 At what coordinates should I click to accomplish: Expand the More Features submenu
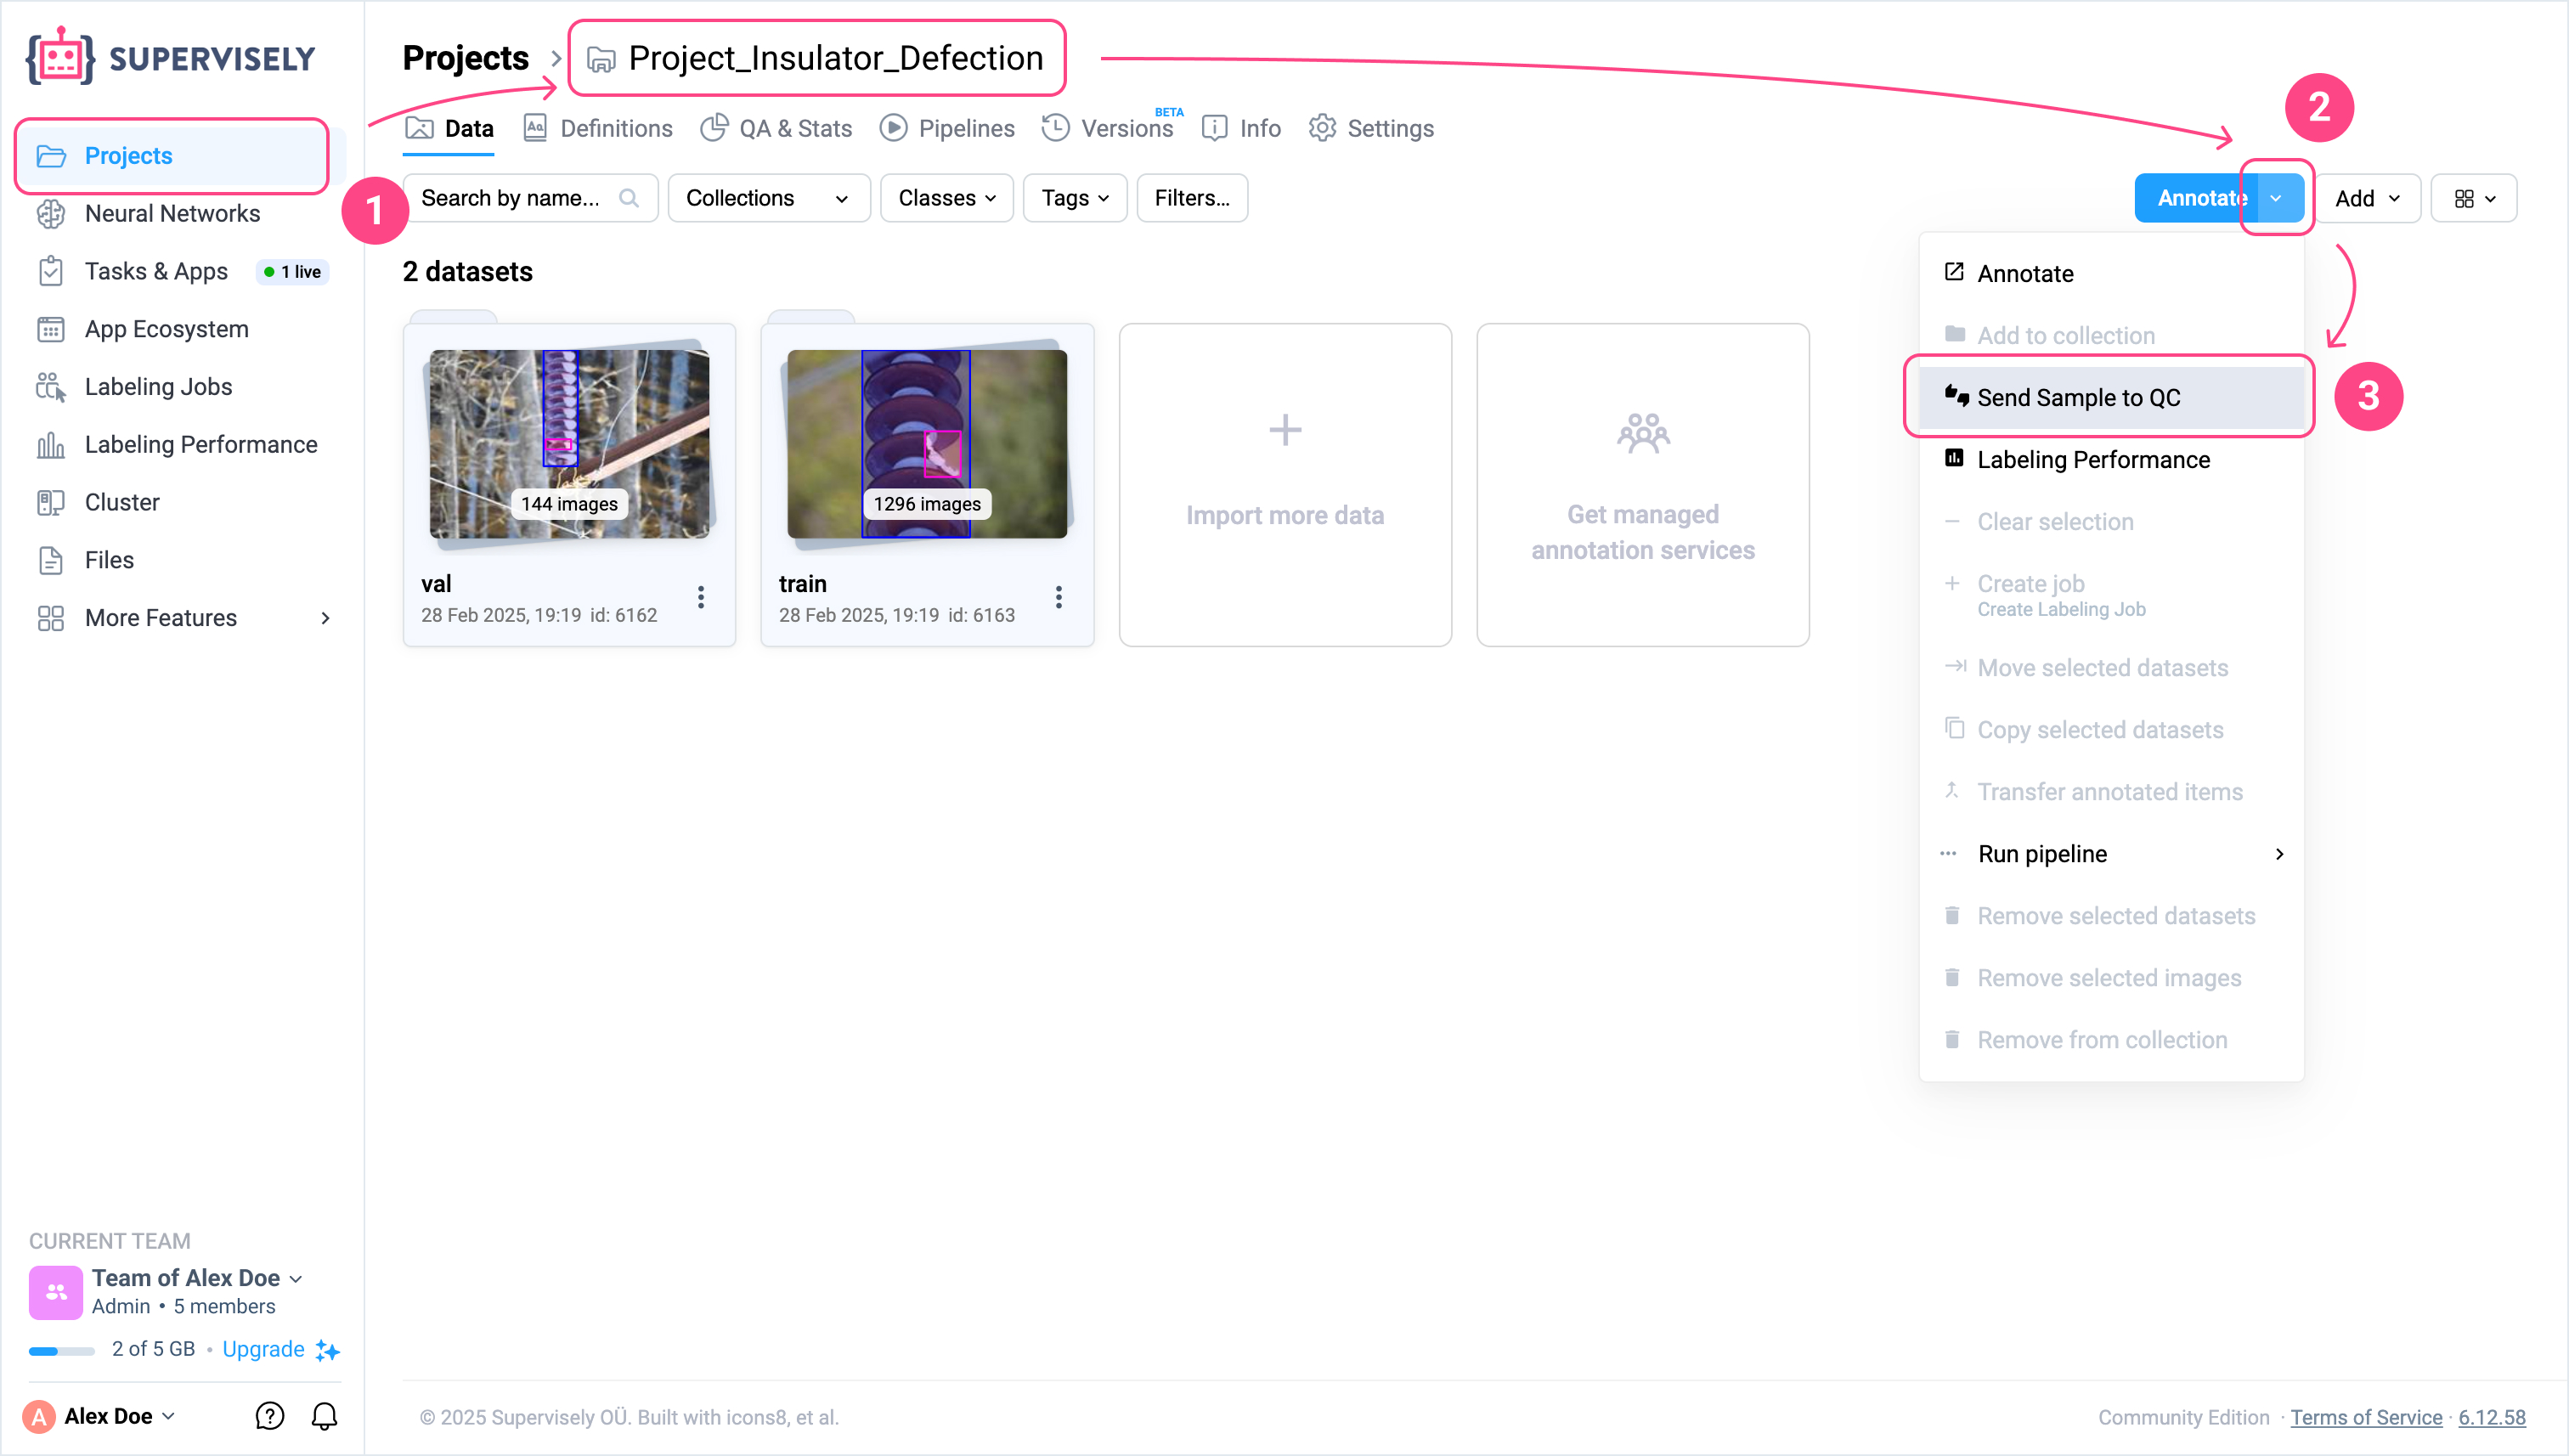[324, 617]
